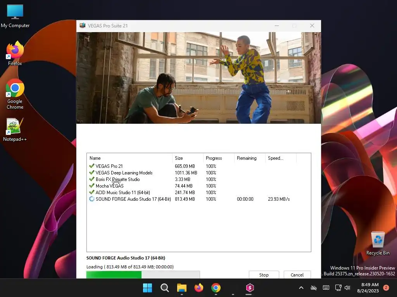Click the green check beside Boris FX Primatte Studio
This screenshot has width=397, height=297.
tap(91, 179)
